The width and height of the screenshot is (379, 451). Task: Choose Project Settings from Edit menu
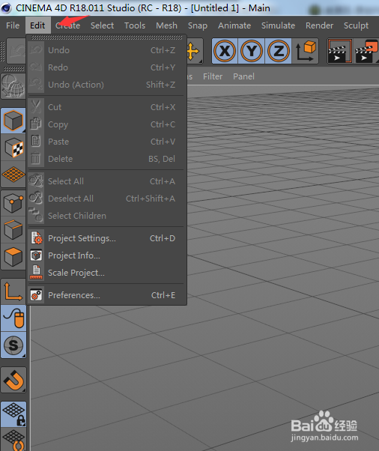[x=106, y=238]
